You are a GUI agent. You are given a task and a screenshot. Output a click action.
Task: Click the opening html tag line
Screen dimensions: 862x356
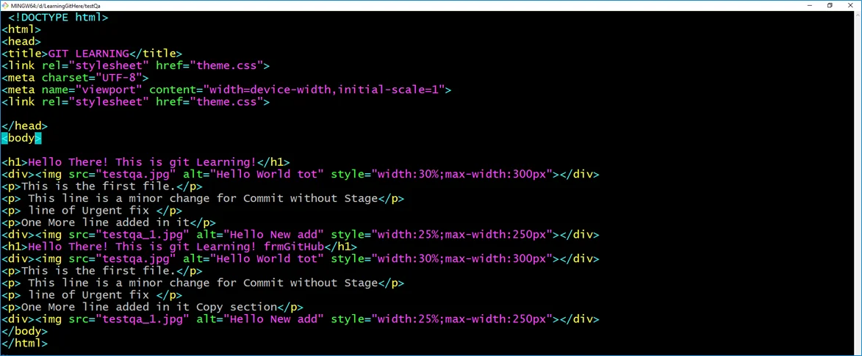pyautogui.click(x=21, y=29)
